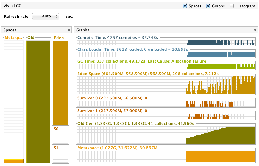Click the Survivor 0 graph
The width and height of the screenshot is (259, 166).
pos(166,104)
